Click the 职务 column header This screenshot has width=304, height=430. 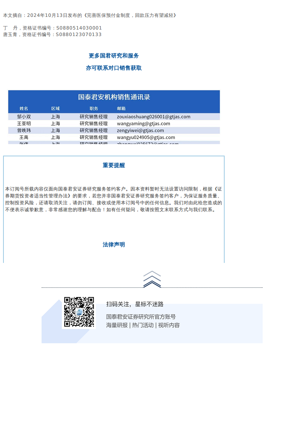[94, 108]
